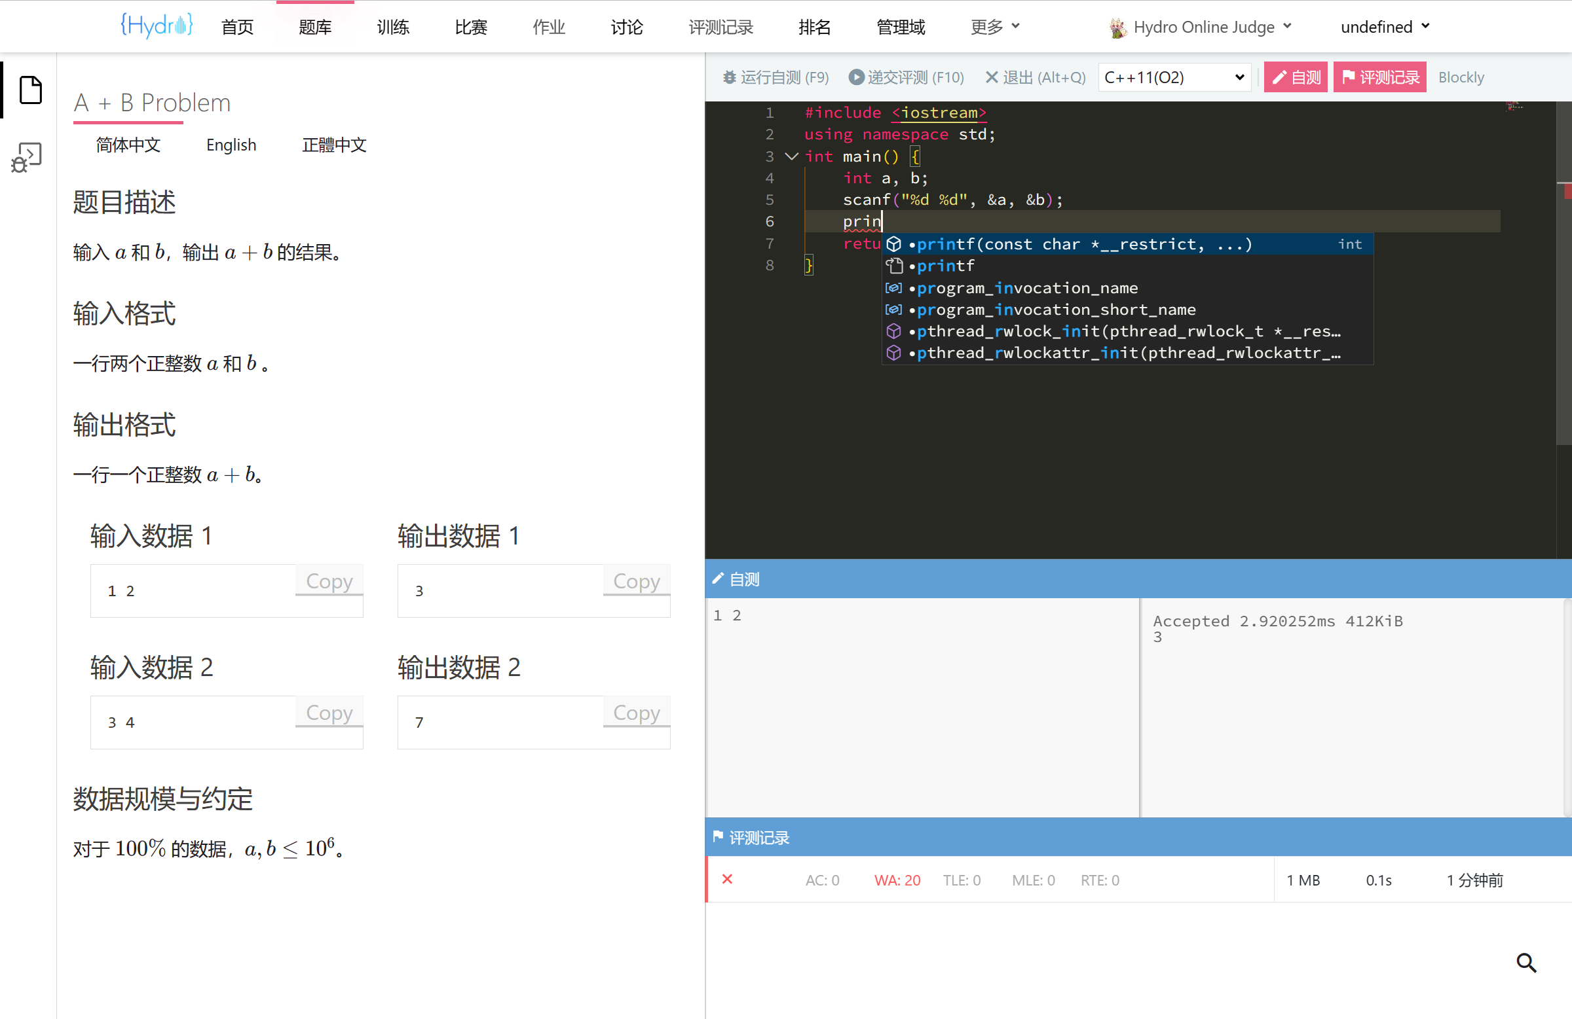Viewport: 1572px width, 1019px height.
Task: Click the Hydro logo
Action: 156,26
